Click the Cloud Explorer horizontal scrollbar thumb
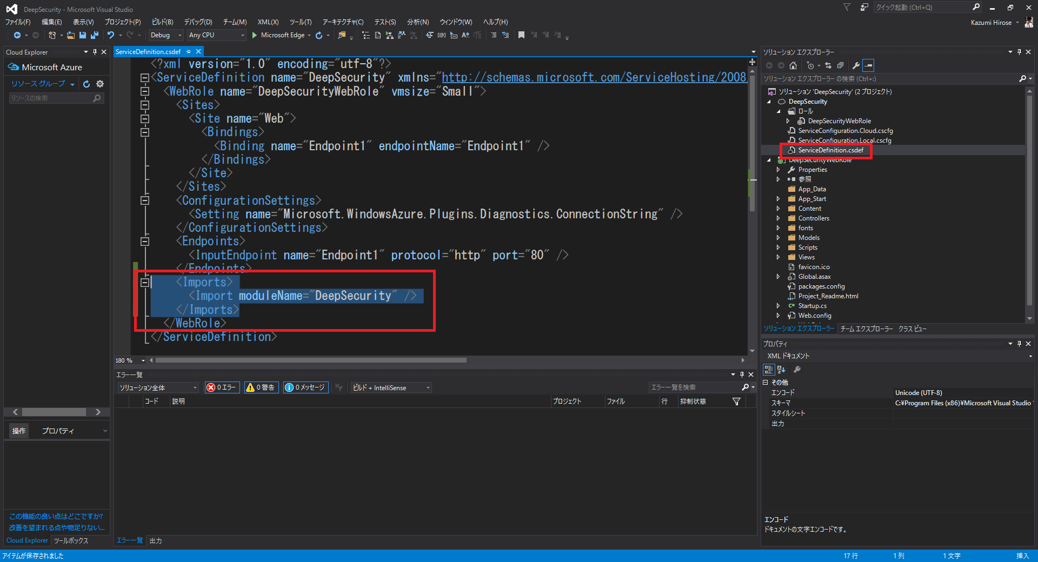This screenshot has width=1038, height=562. [x=54, y=412]
